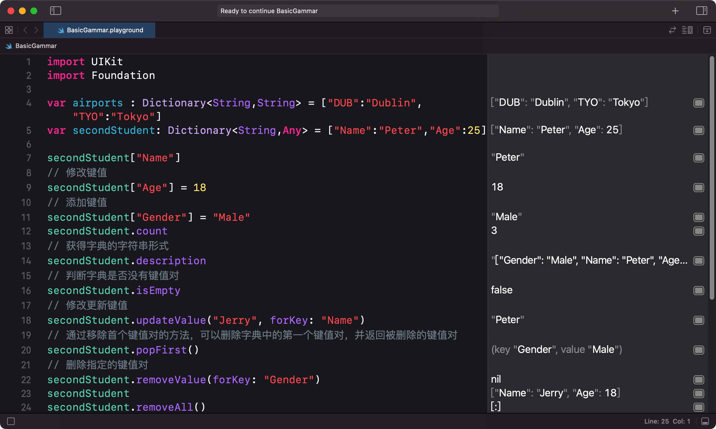The image size is (716, 429).
Task: Click the "Tokyo" string literal
Action: tap(133, 117)
